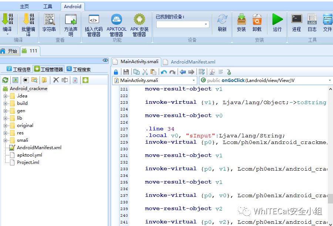
Task: Click the paste clipboard icon
Action: (153, 72)
